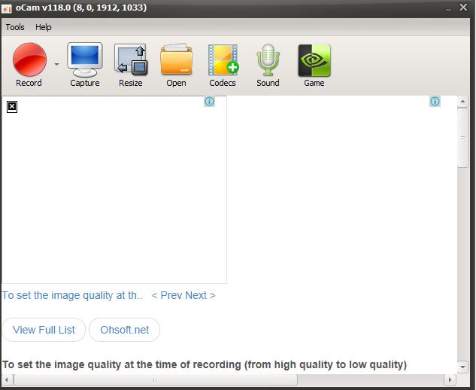The image size is (476, 390).
Task: Close the left ad with the X box
Action: coord(12,107)
